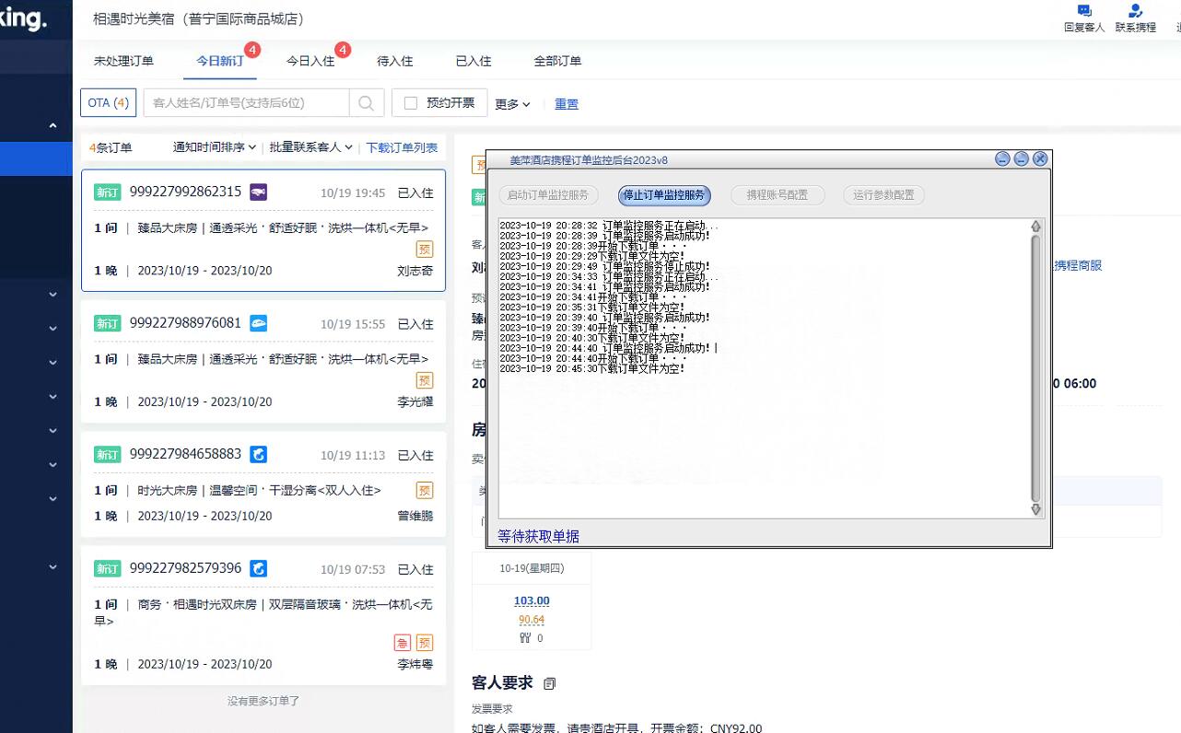
Task: Toggle the OTA (4) filter
Action: (x=108, y=103)
